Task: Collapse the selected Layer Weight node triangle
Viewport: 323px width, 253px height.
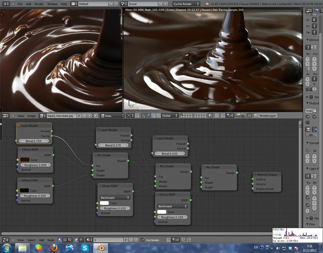Action: coord(18,125)
